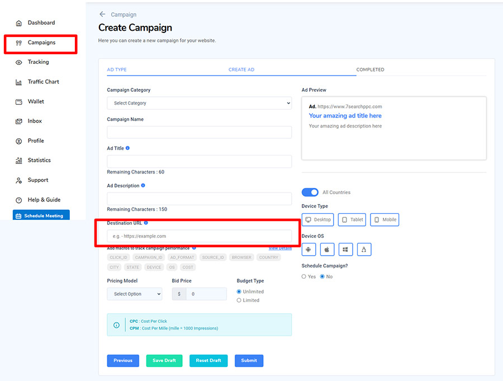This screenshot has height=381, width=503.
Task: Expand the Pricing Model dropdown
Action: pyautogui.click(x=134, y=294)
